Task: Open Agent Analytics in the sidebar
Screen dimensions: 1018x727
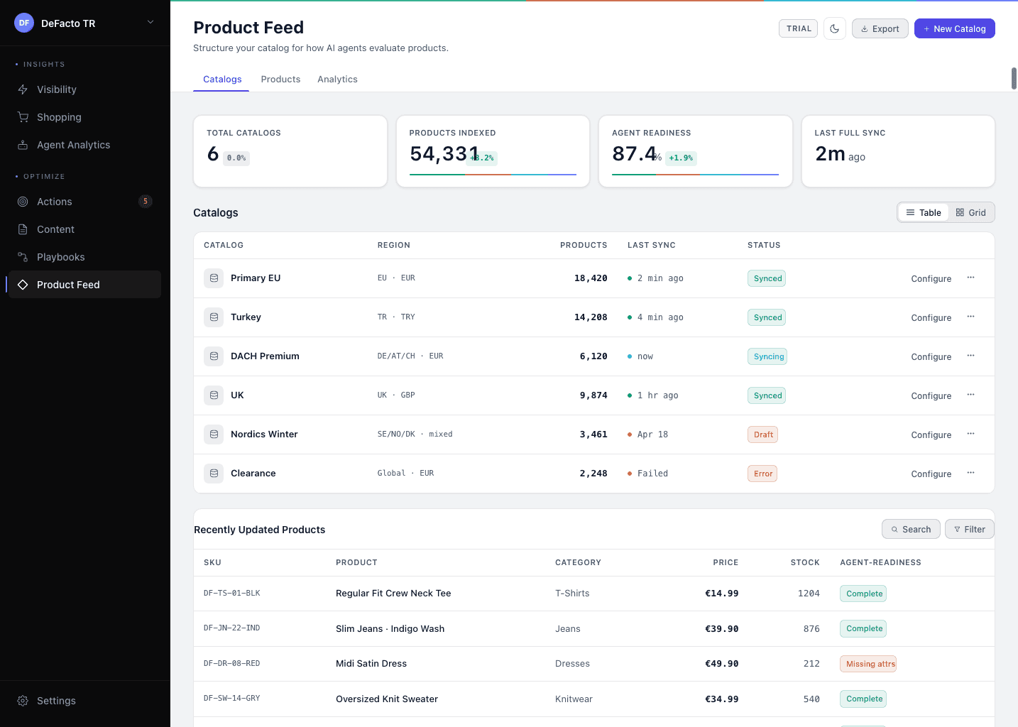Action: point(73,145)
